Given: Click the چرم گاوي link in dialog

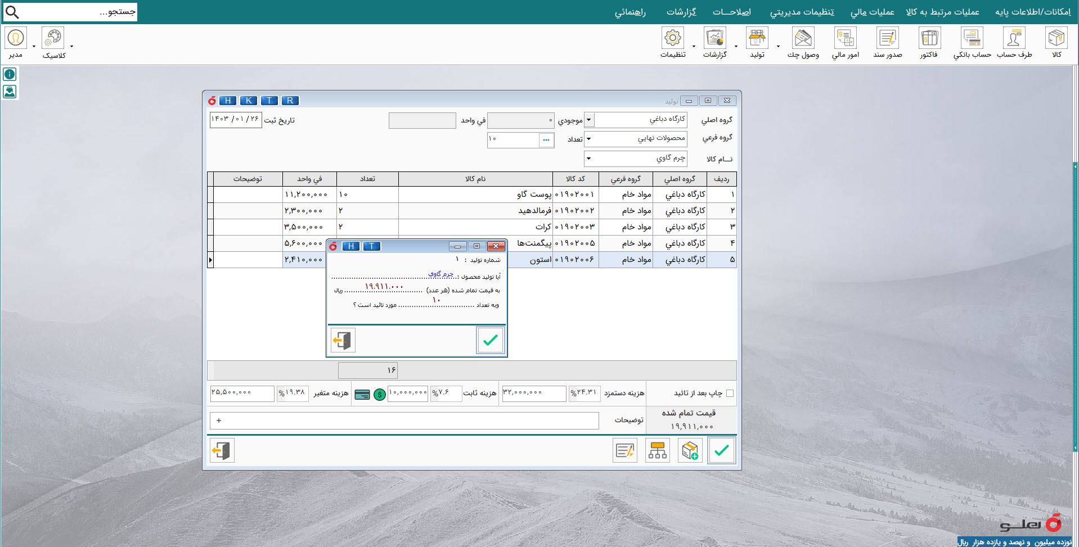Looking at the screenshot, I should [x=440, y=274].
